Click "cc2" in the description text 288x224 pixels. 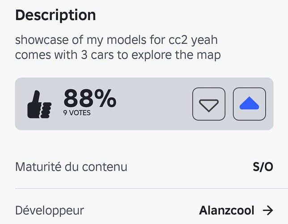pyautogui.click(x=175, y=40)
